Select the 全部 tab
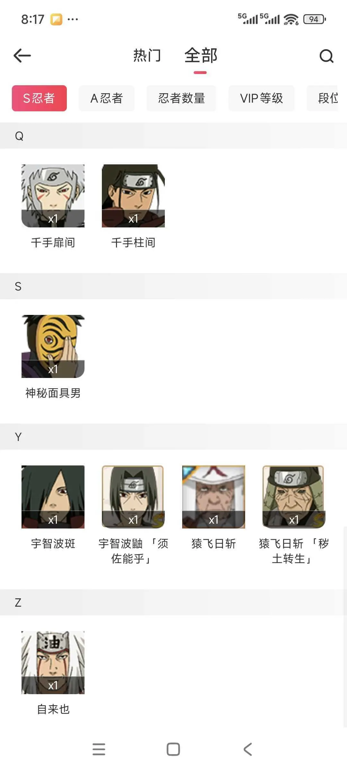 201,55
